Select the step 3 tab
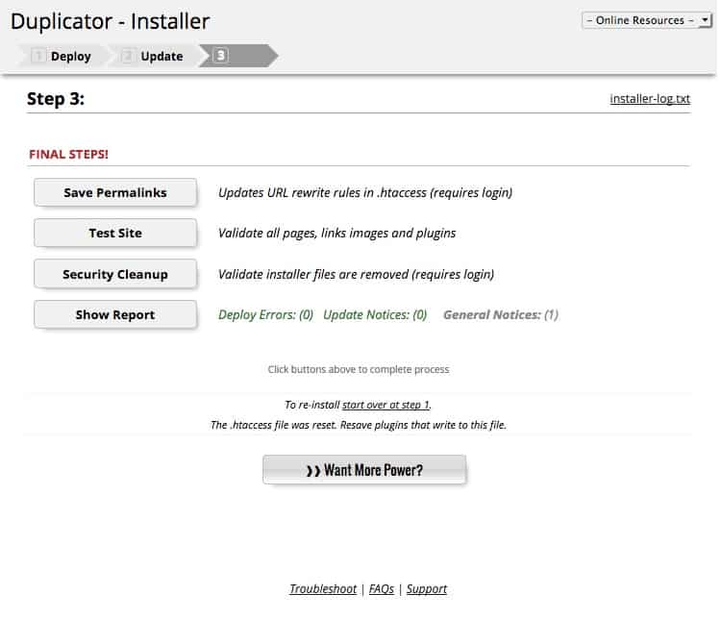The height and width of the screenshot is (619, 721). coord(238,56)
